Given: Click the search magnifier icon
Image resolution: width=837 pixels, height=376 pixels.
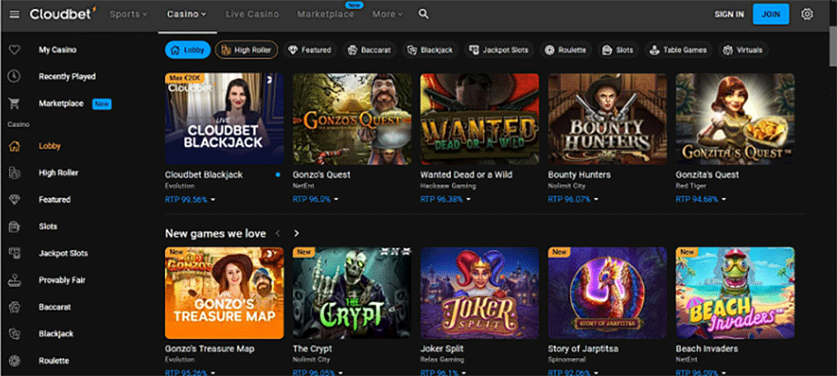Looking at the screenshot, I should click(424, 14).
